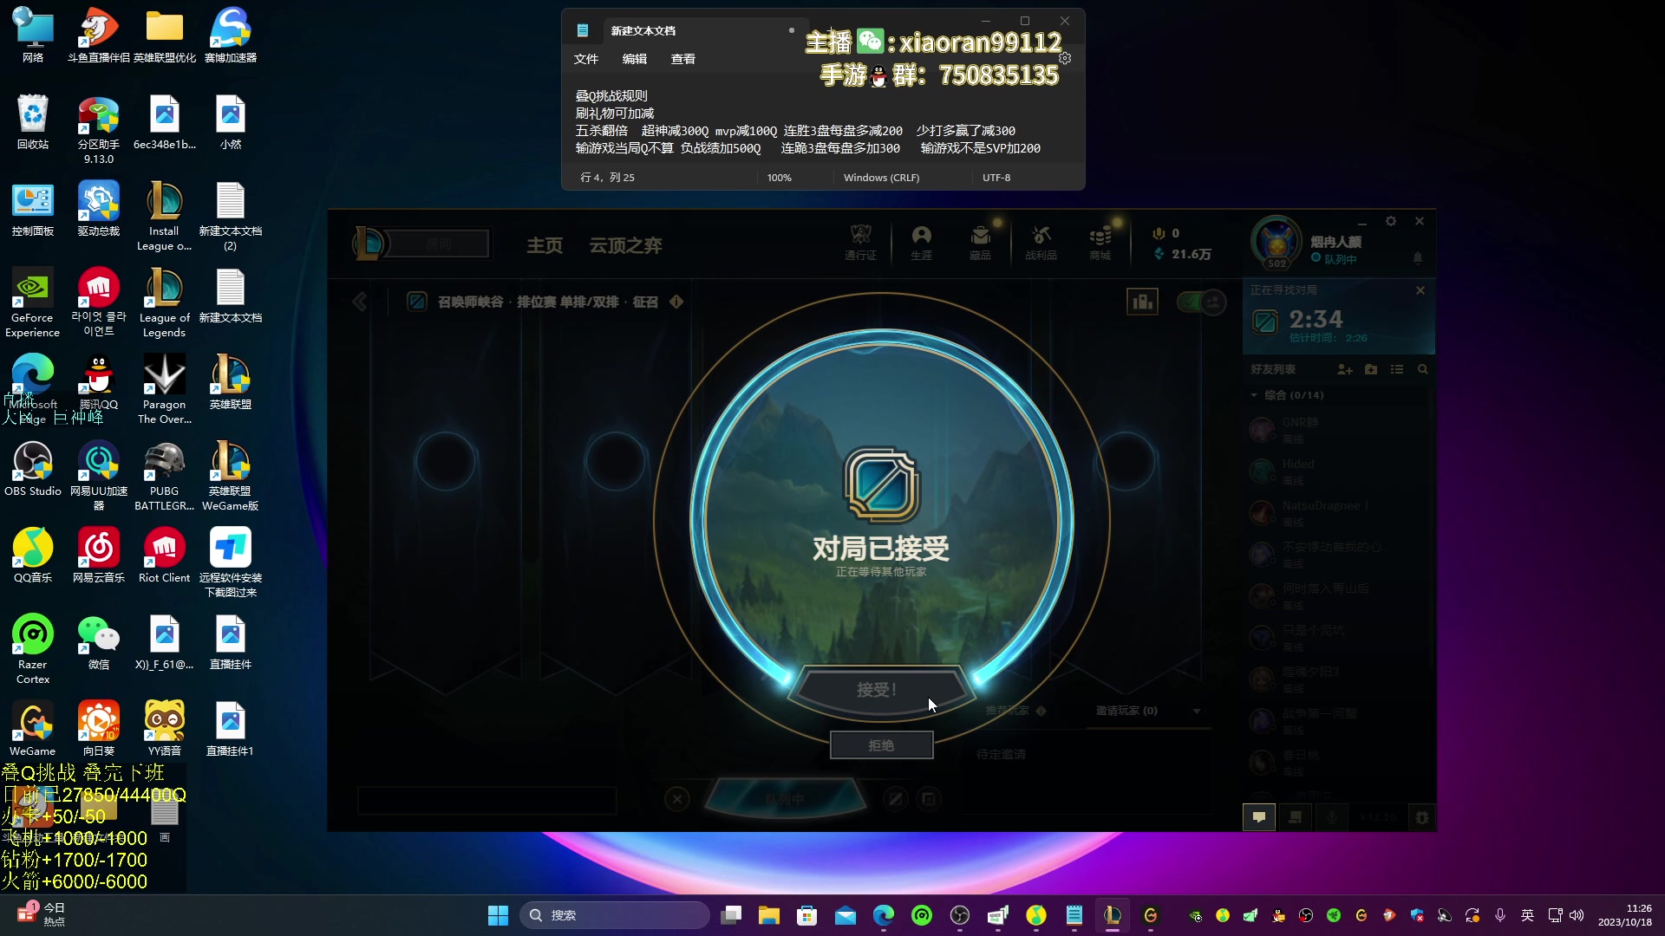
Task: Open the 今日热点 widget on the taskbar
Action: 42,915
